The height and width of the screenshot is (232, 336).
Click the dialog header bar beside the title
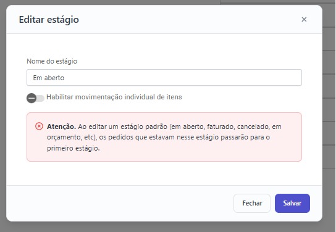188,20
